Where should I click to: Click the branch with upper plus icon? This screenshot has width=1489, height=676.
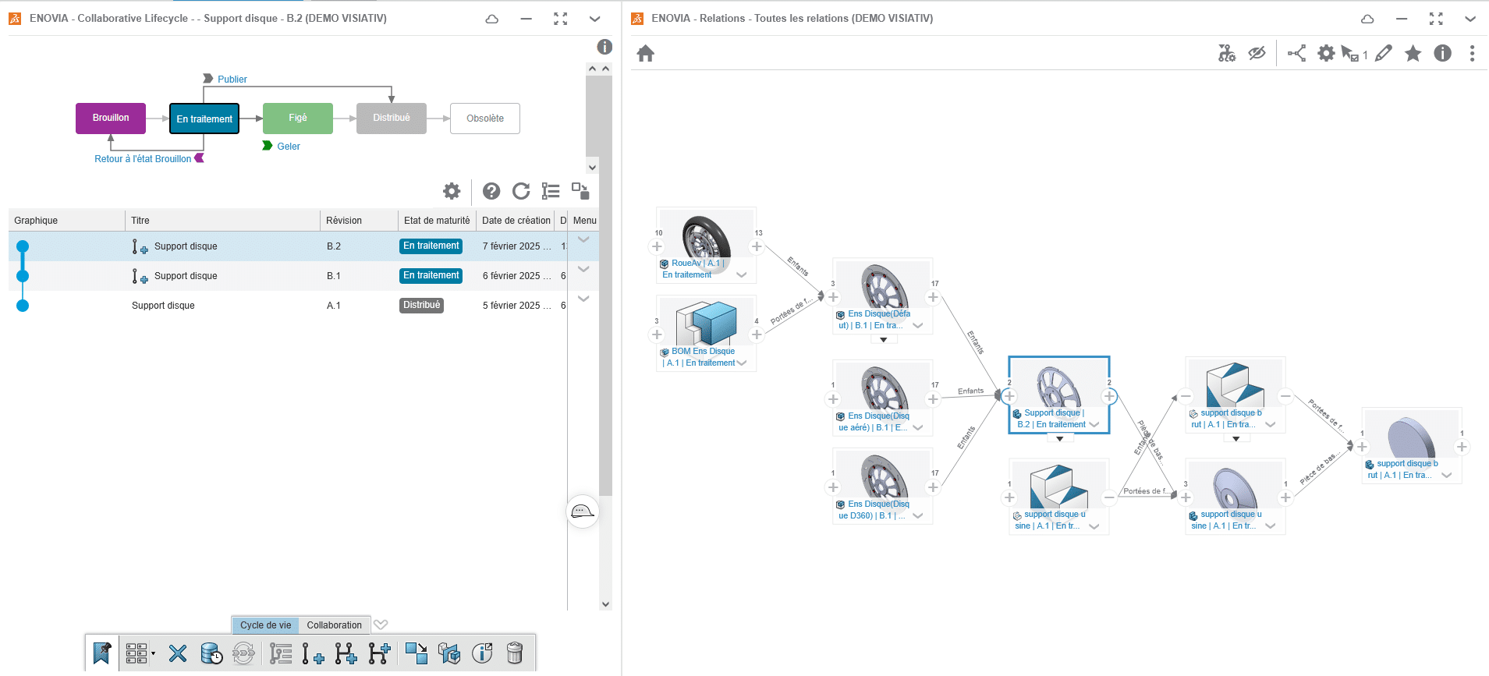click(x=379, y=653)
